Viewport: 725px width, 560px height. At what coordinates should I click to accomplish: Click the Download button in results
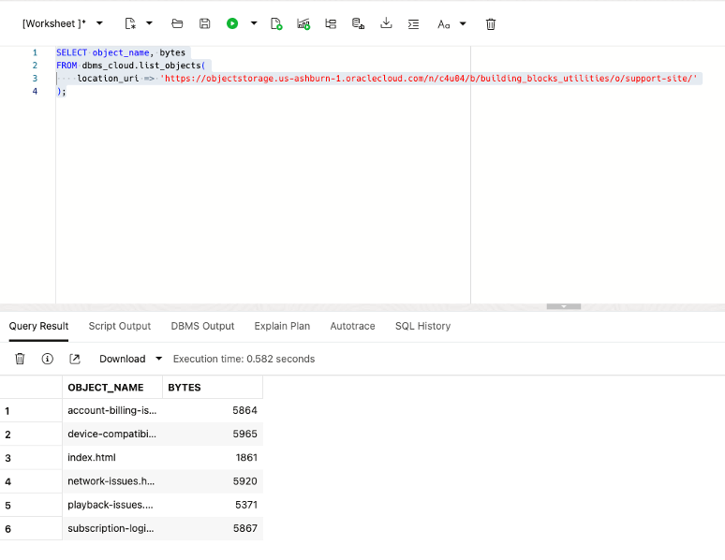tap(123, 359)
